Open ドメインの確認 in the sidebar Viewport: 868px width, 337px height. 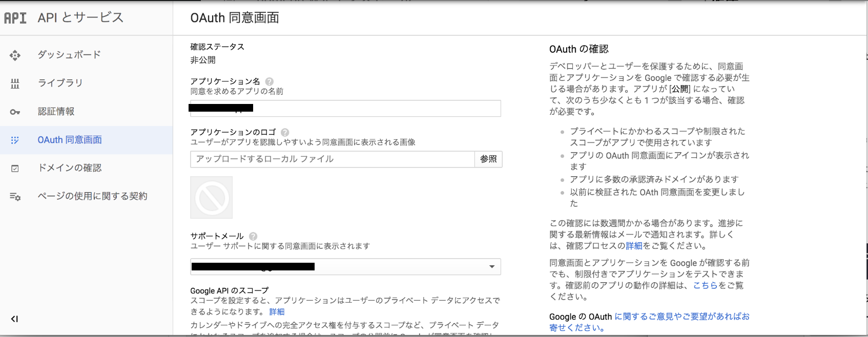(70, 168)
